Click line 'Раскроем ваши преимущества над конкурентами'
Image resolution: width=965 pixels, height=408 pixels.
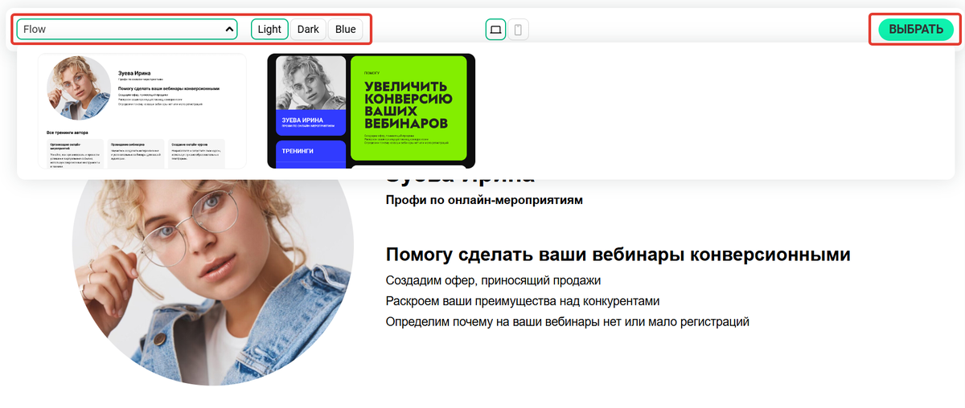coord(523,301)
